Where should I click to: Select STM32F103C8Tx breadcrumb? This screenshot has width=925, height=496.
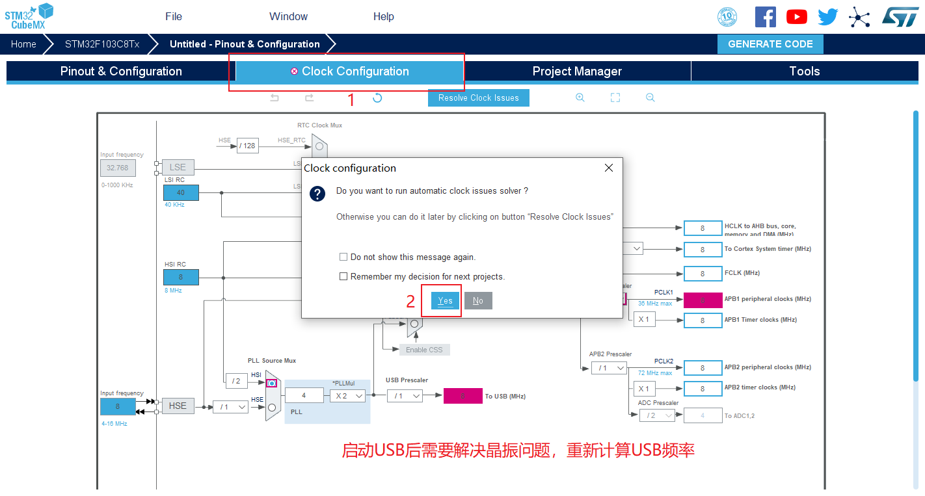[102, 44]
